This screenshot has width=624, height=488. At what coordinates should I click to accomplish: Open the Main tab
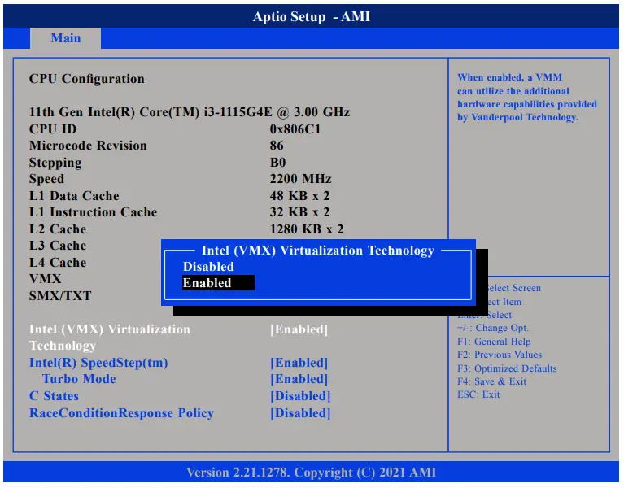pos(66,38)
